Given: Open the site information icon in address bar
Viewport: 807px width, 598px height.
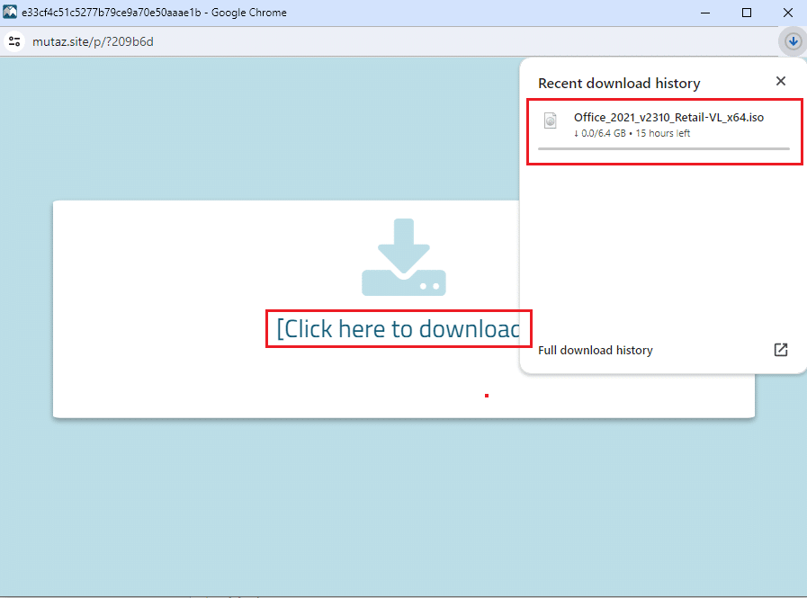Looking at the screenshot, I should pyautogui.click(x=14, y=41).
